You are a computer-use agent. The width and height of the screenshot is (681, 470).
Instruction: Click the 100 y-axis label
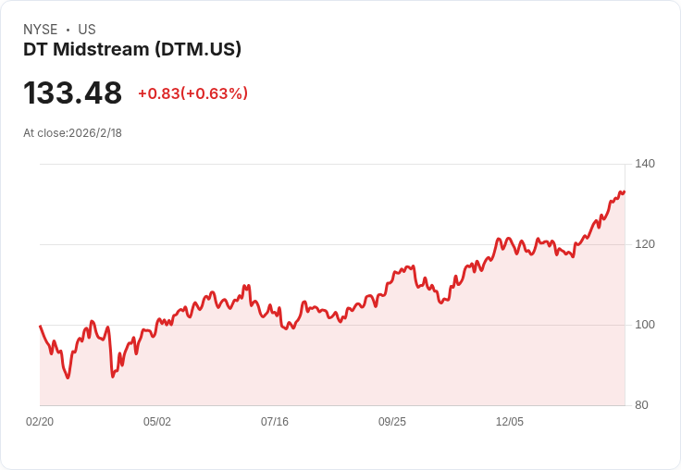[x=645, y=325]
